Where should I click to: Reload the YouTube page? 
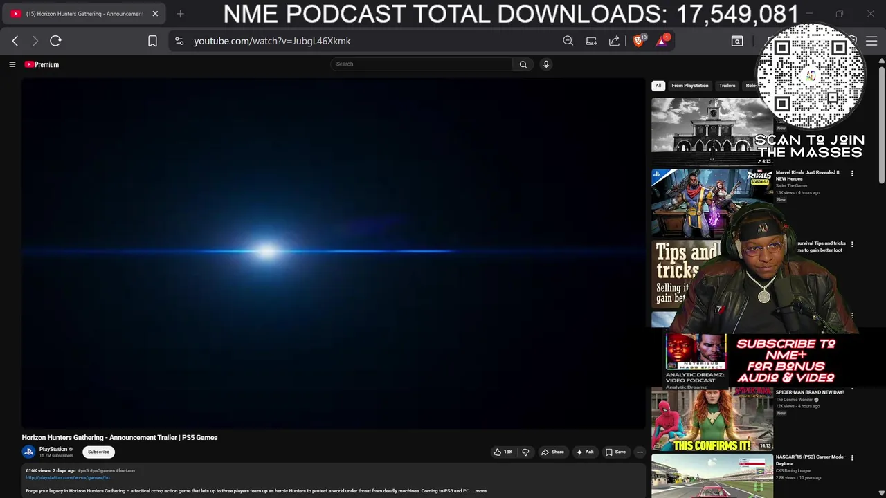click(x=55, y=41)
